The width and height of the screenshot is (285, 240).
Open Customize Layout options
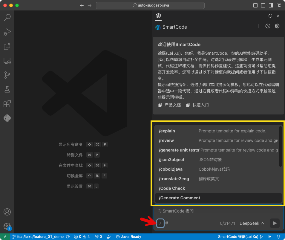pyautogui.click(x=279, y=5)
